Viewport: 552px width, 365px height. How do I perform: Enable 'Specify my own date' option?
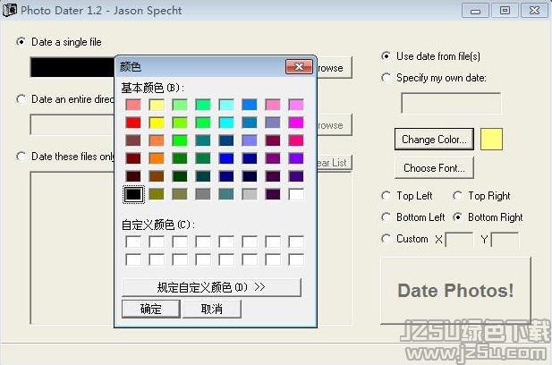tap(386, 78)
